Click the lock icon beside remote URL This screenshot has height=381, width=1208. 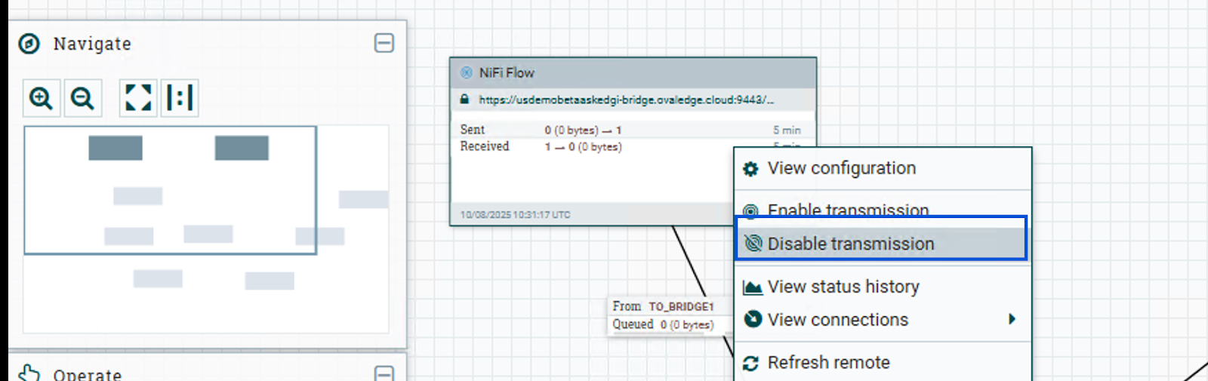pos(465,100)
